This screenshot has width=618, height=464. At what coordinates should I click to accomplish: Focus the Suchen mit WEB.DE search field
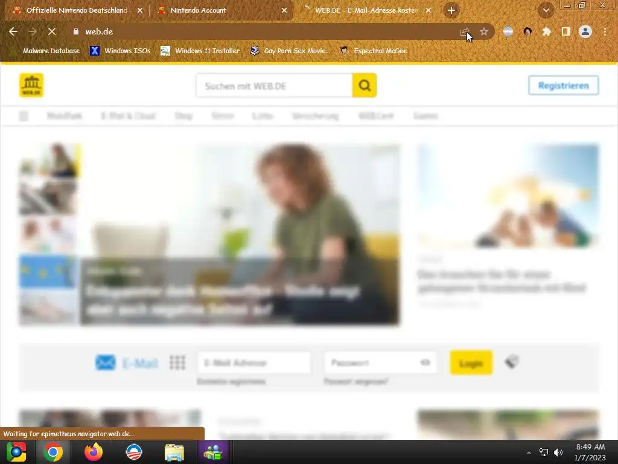tap(275, 85)
